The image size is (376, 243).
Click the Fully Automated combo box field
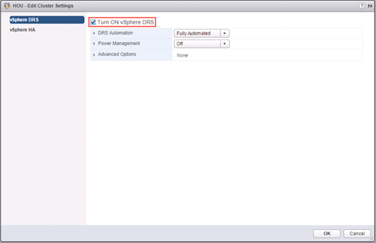[202, 33]
